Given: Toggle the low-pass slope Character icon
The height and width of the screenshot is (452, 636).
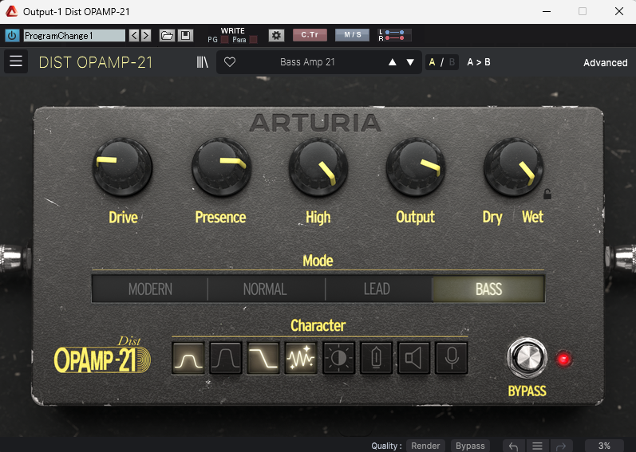Looking at the screenshot, I should (263, 358).
